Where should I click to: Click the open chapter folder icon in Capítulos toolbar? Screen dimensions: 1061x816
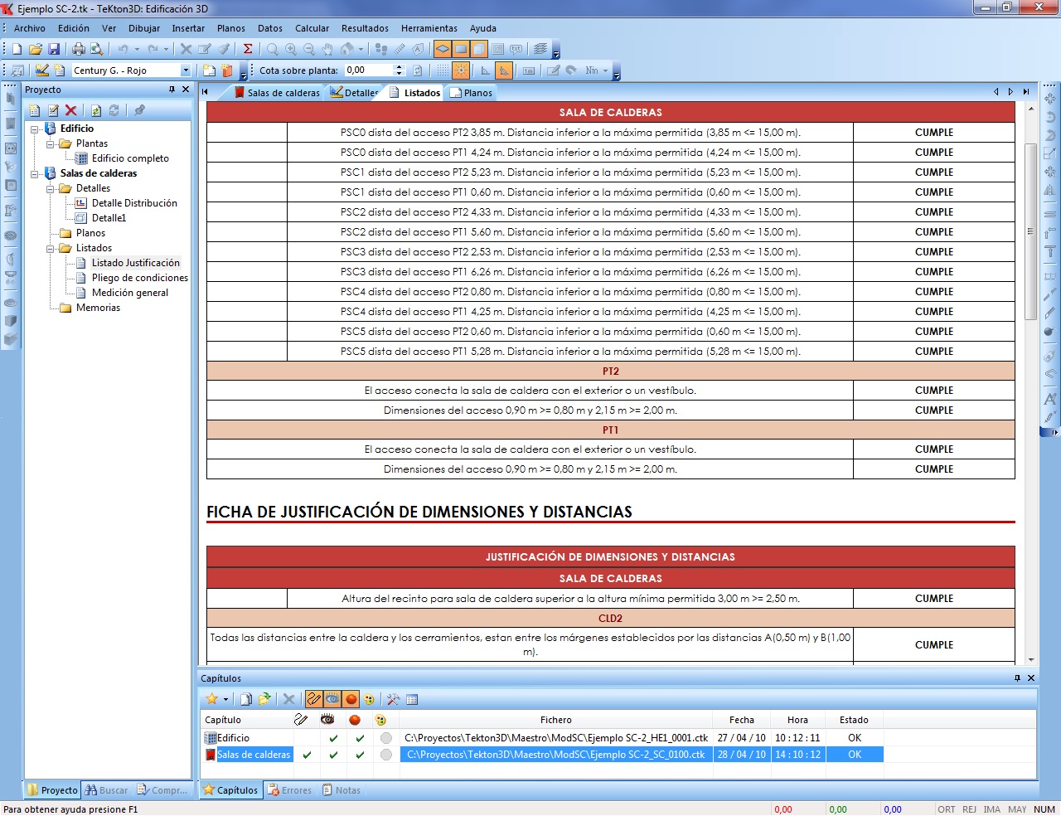(264, 699)
